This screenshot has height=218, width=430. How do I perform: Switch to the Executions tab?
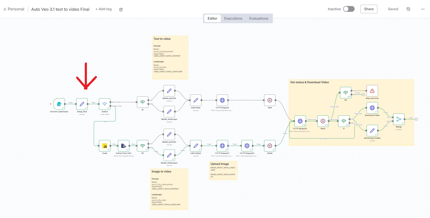click(233, 19)
